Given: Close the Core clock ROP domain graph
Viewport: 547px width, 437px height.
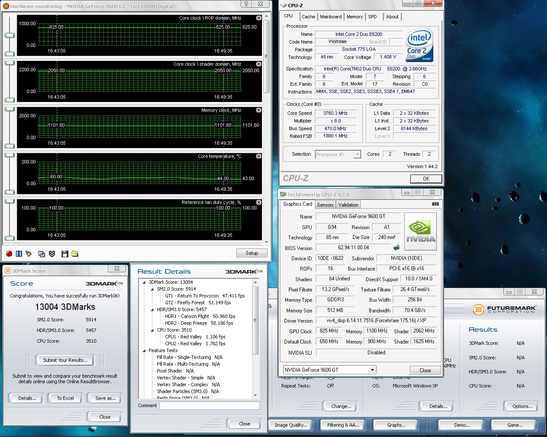Looking at the screenshot, I should coord(259,18).
